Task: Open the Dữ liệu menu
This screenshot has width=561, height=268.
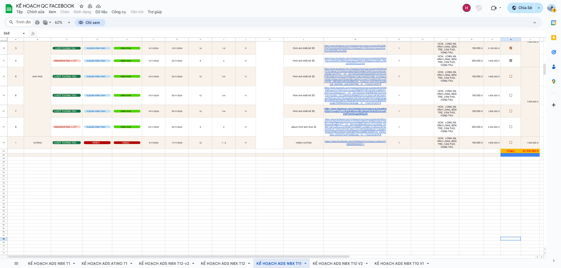Action: (x=101, y=12)
